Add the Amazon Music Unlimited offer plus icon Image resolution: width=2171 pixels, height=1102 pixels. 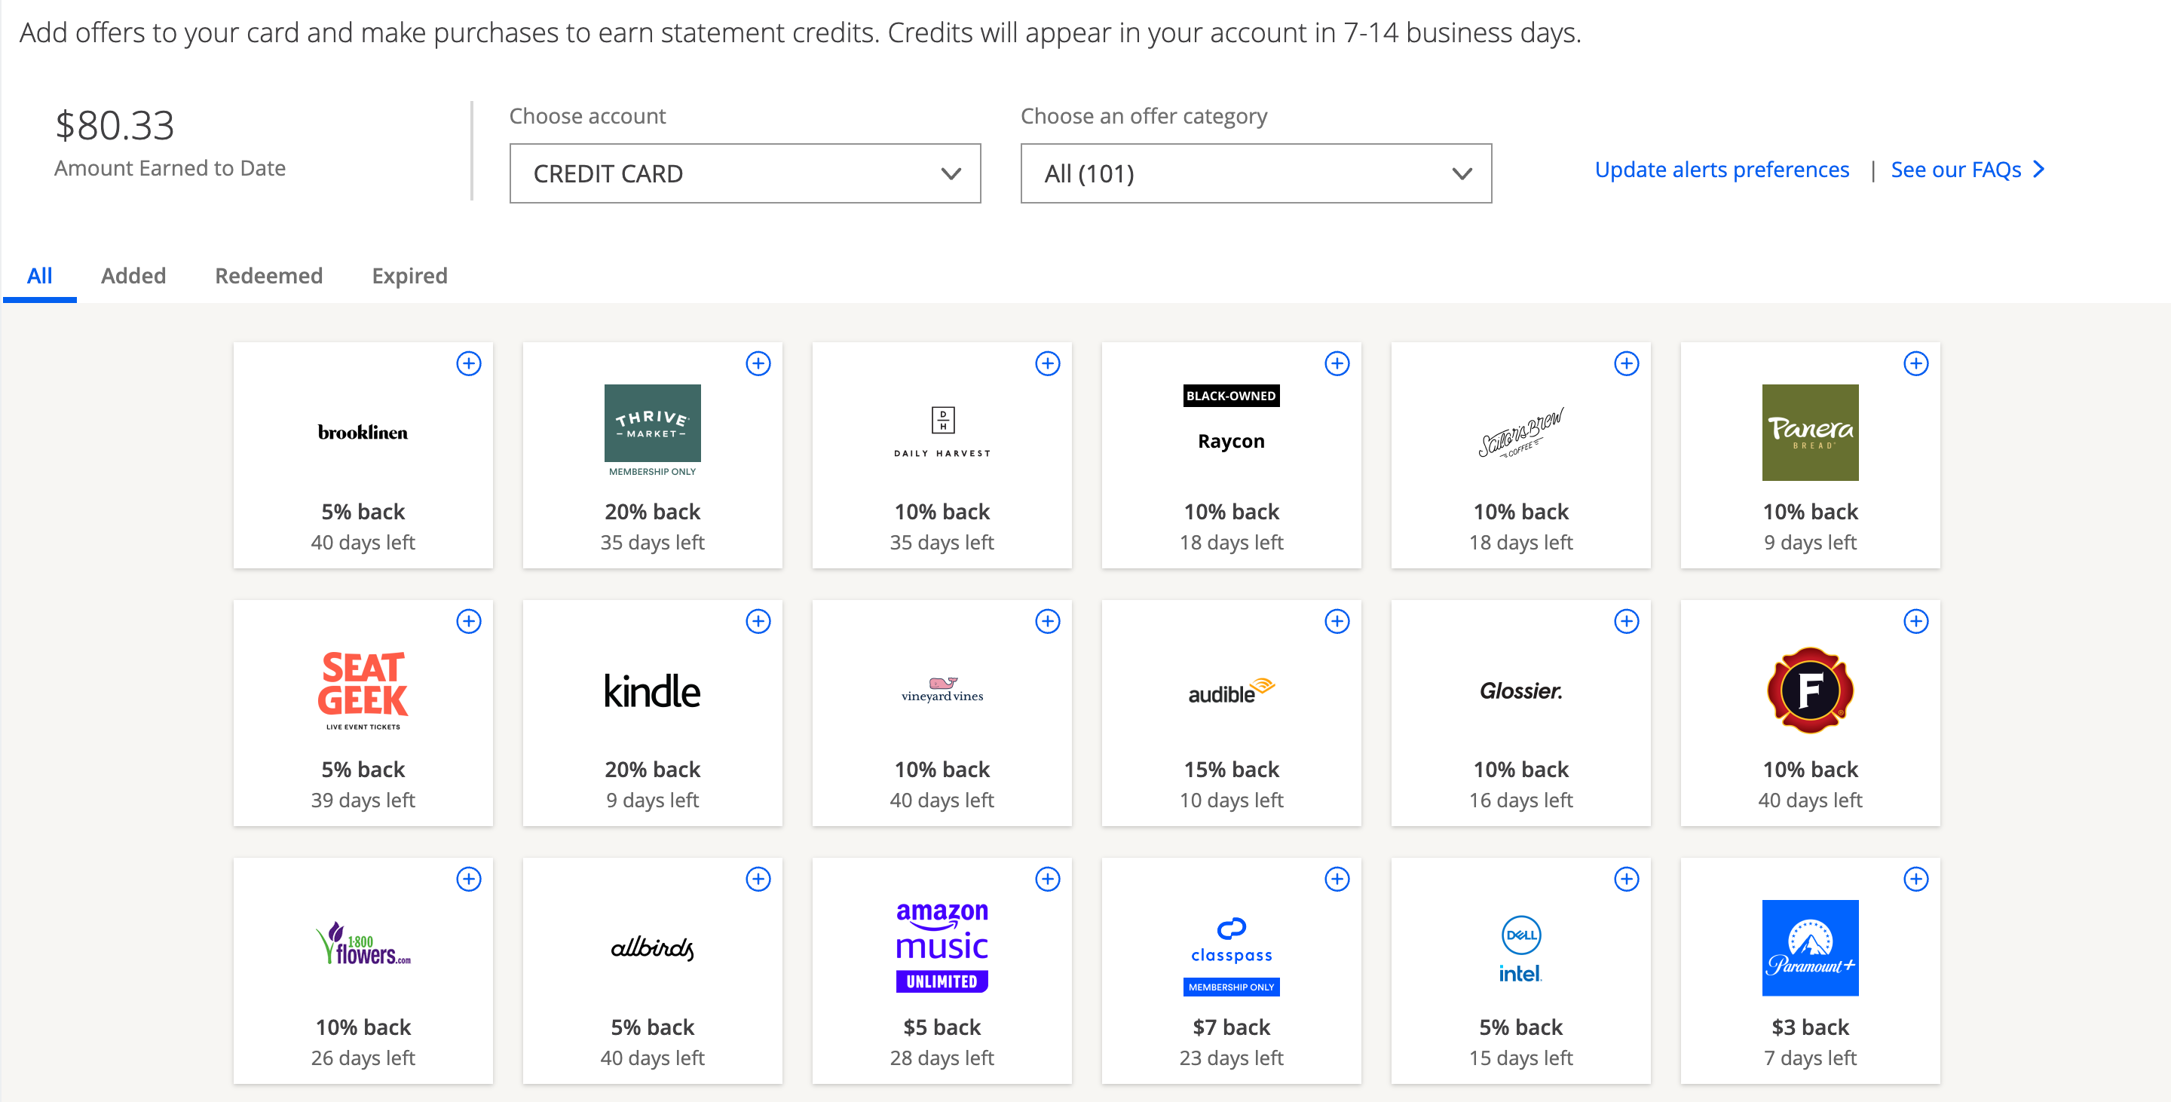[x=1048, y=879]
